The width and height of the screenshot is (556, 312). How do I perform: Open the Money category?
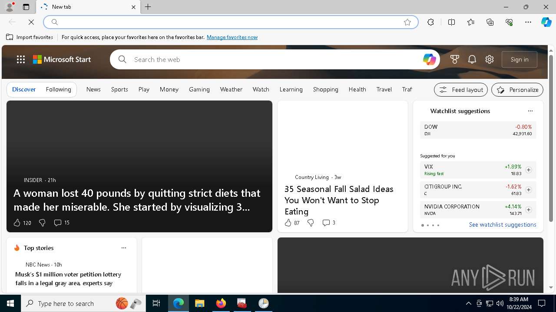[169, 89]
